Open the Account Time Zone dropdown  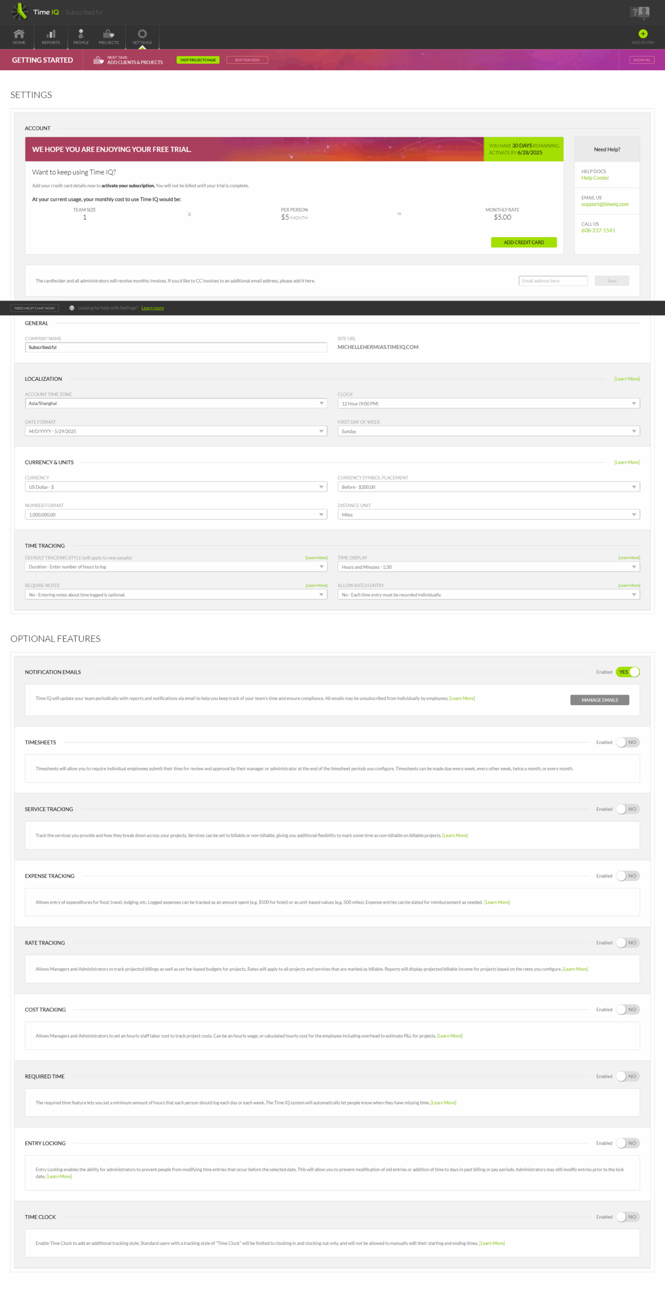click(x=176, y=403)
